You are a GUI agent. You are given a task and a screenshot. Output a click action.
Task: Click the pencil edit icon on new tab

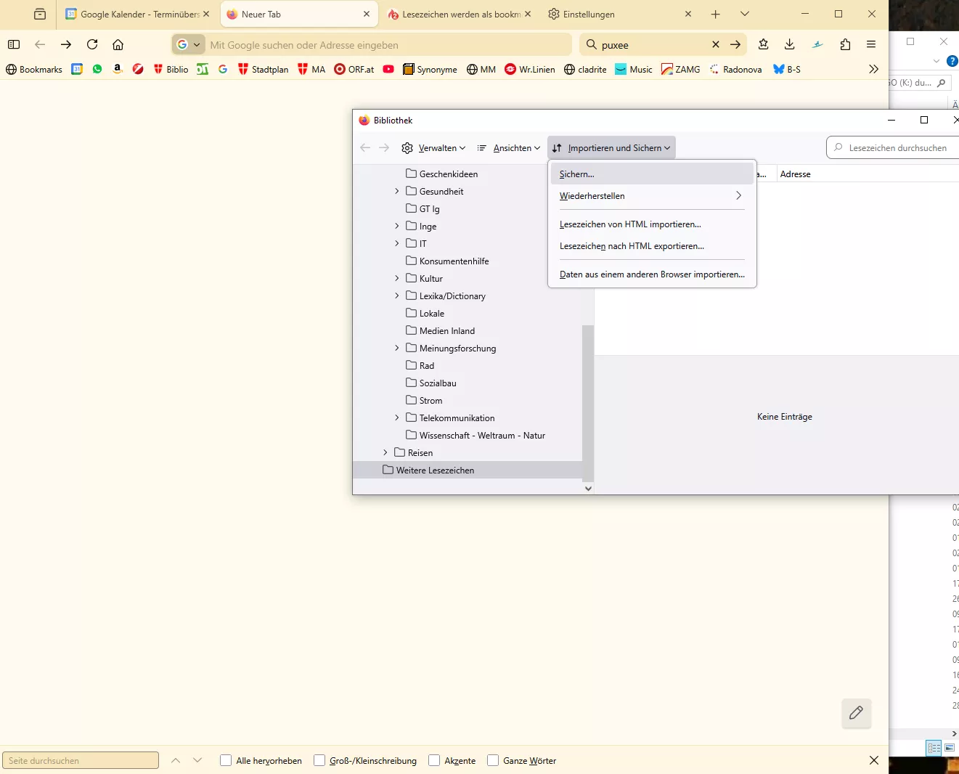[x=856, y=713]
